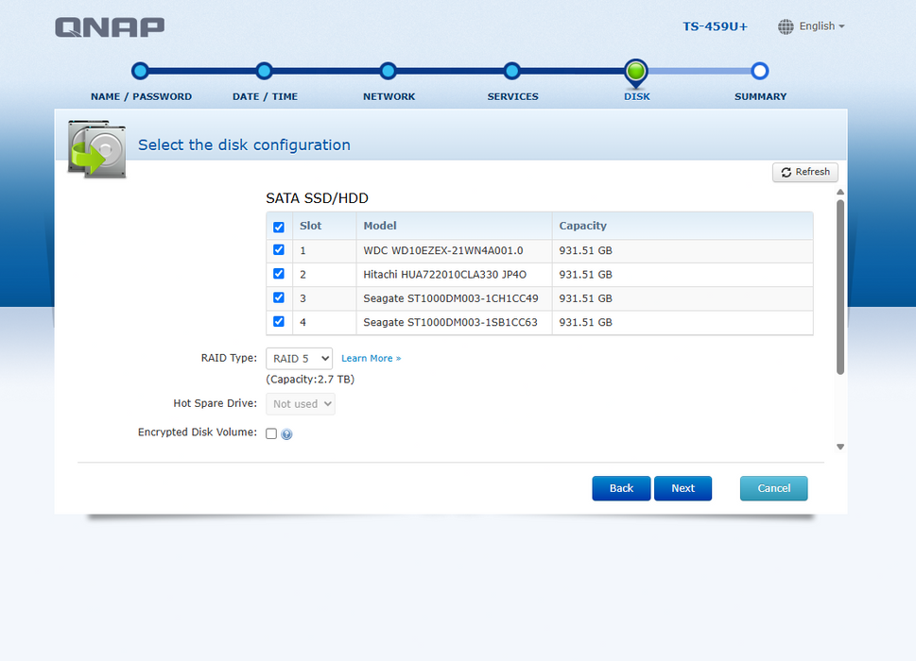Select the SUMMARY step label
This screenshot has width=916, height=661.
[x=761, y=97]
